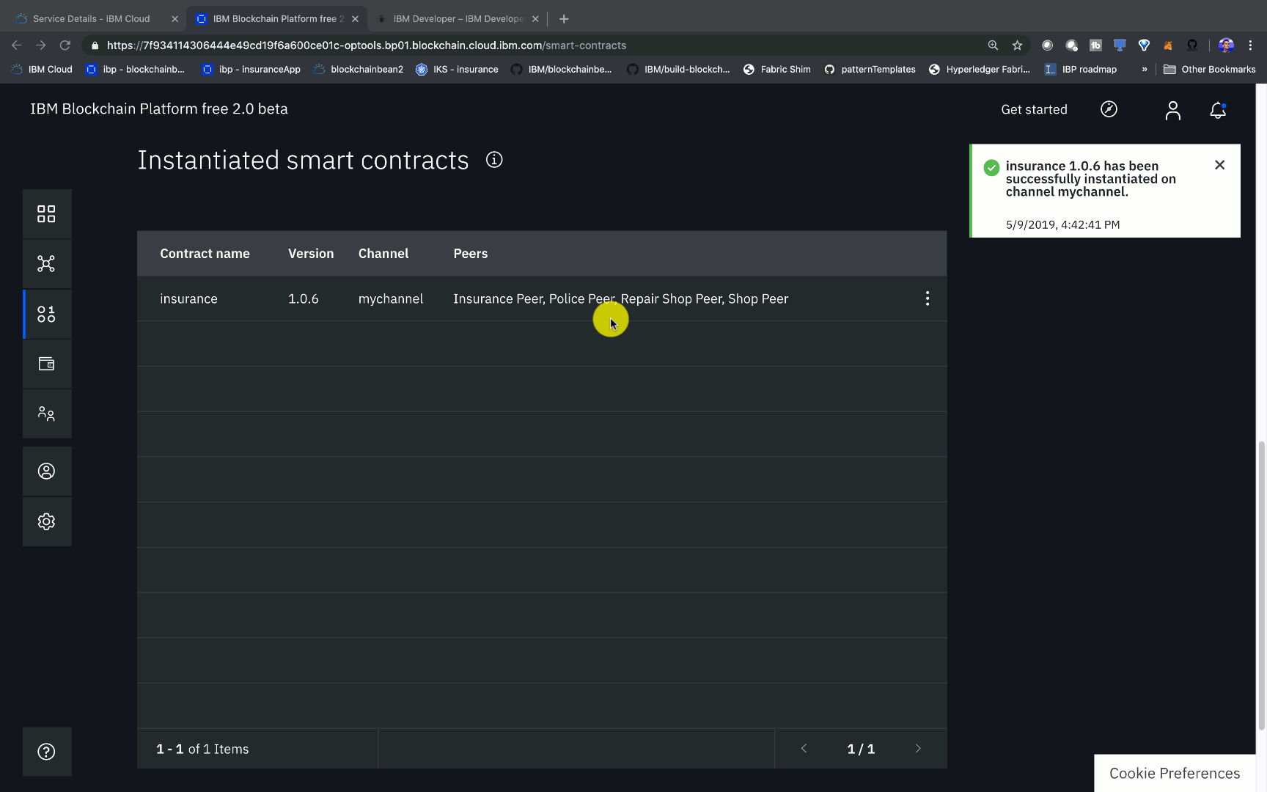Screen dimensions: 1267x792
Task: Dismiss the insurance instantiated notification
Action: (x=1219, y=165)
